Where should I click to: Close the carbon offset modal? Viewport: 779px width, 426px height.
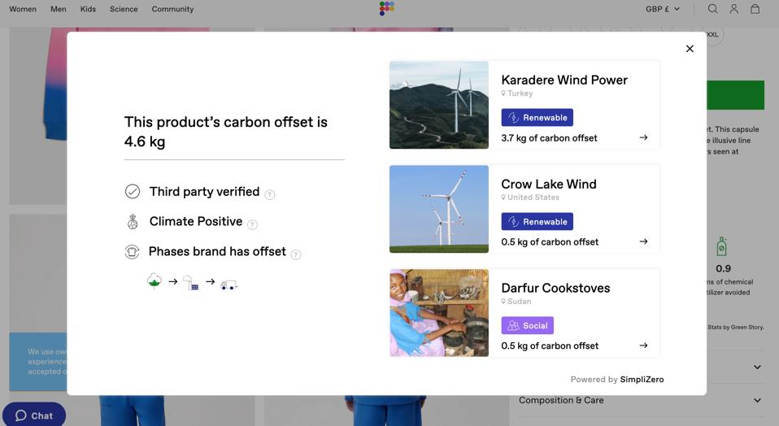click(x=690, y=49)
